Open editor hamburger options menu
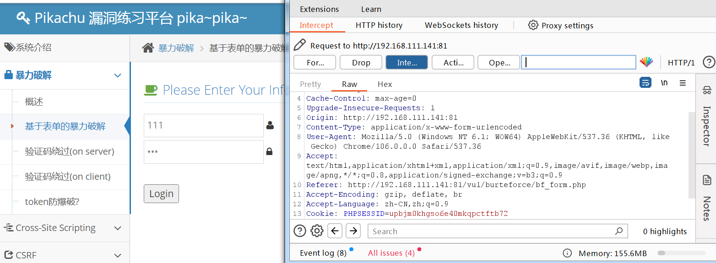This screenshot has height=263, width=716. click(x=683, y=83)
